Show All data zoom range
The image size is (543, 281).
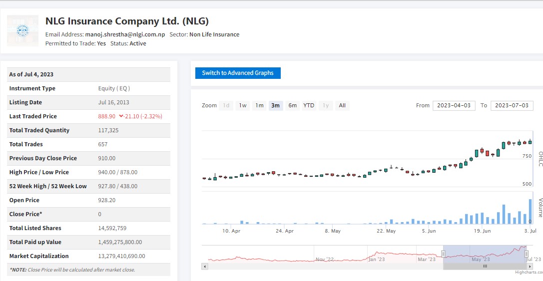click(x=342, y=105)
